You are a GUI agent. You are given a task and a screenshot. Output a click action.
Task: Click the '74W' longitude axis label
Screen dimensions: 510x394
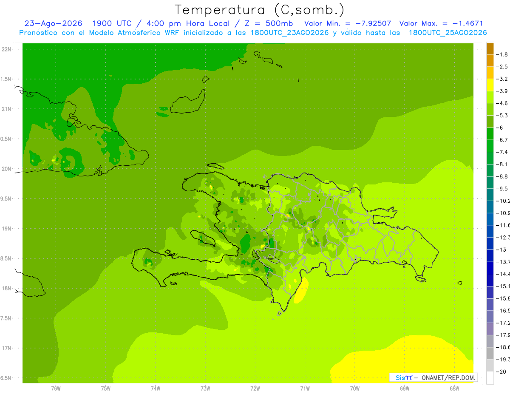(x=155, y=388)
